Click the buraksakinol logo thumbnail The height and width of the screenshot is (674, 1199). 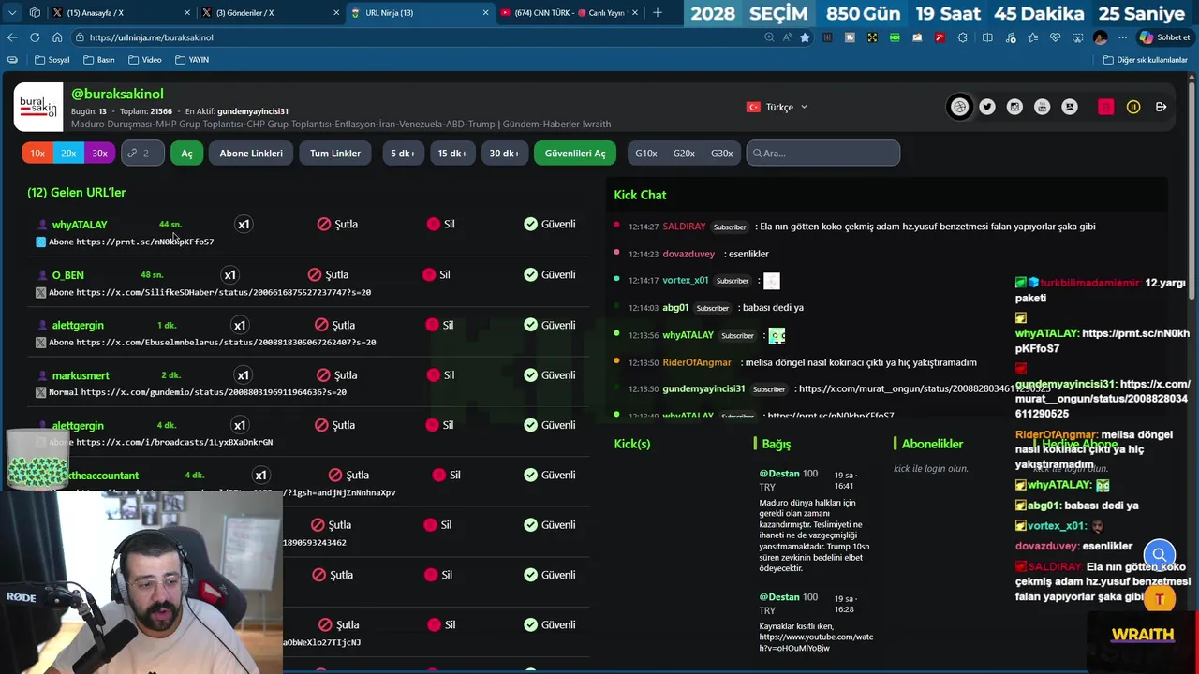(x=38, y=107)
